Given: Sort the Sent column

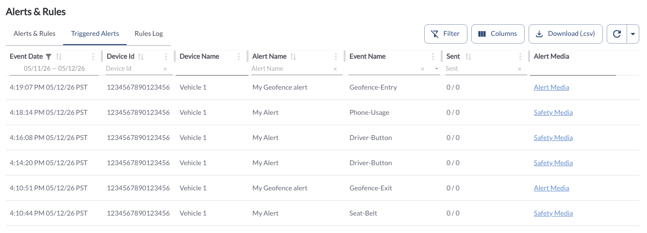Looking at the screenshot, I should [x=468, y=57].
